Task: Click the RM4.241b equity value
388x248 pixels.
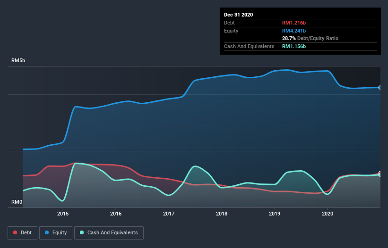Action: point(294,31)
